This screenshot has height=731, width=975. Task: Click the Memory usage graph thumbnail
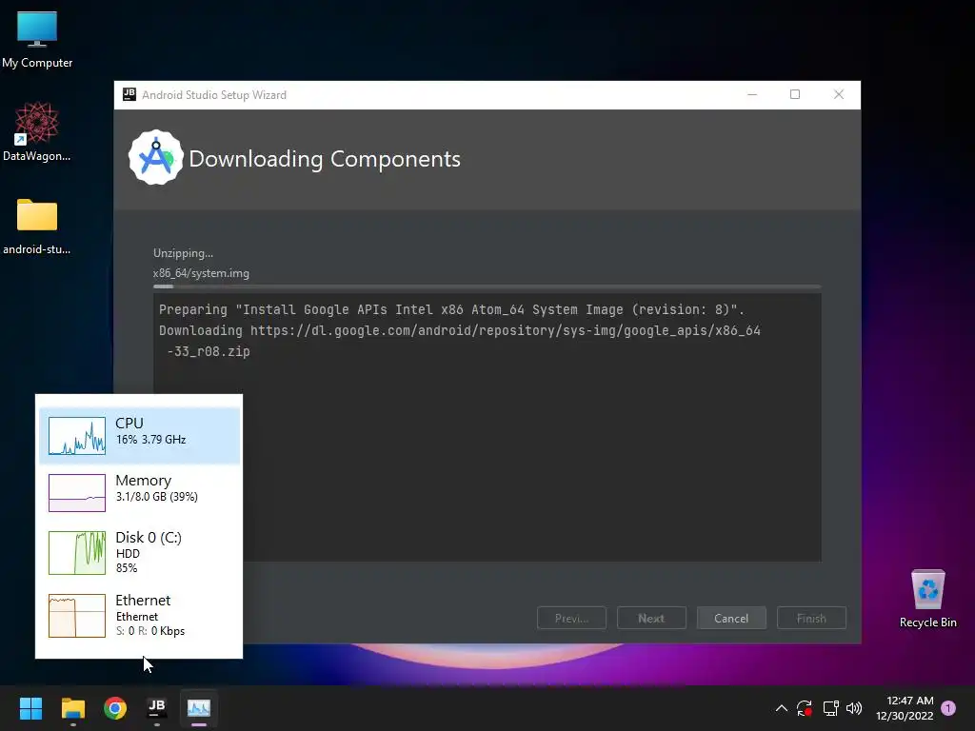[x=77, y=493]
